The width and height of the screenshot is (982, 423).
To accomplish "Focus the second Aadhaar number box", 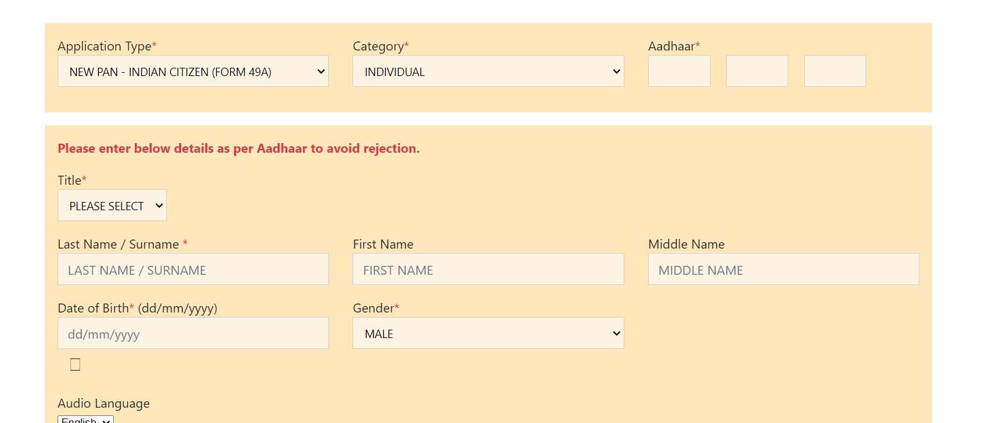I will 757,71.
